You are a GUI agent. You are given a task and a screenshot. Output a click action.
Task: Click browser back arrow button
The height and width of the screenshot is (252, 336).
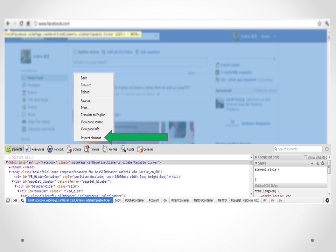pyautogui.click(x=8, y=23)
